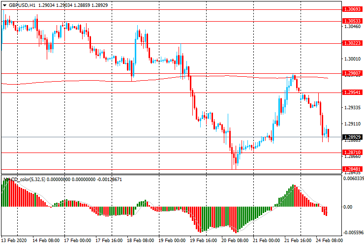Select the 14 Feb 08:00 time label
The height and width of the screenshot is (246, 364).
click(x=46, y=240)
